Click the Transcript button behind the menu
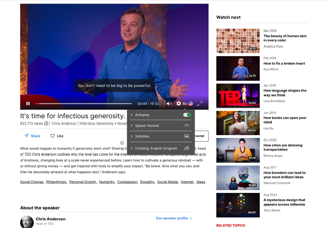The image size is (332, 228). [201, 136]
